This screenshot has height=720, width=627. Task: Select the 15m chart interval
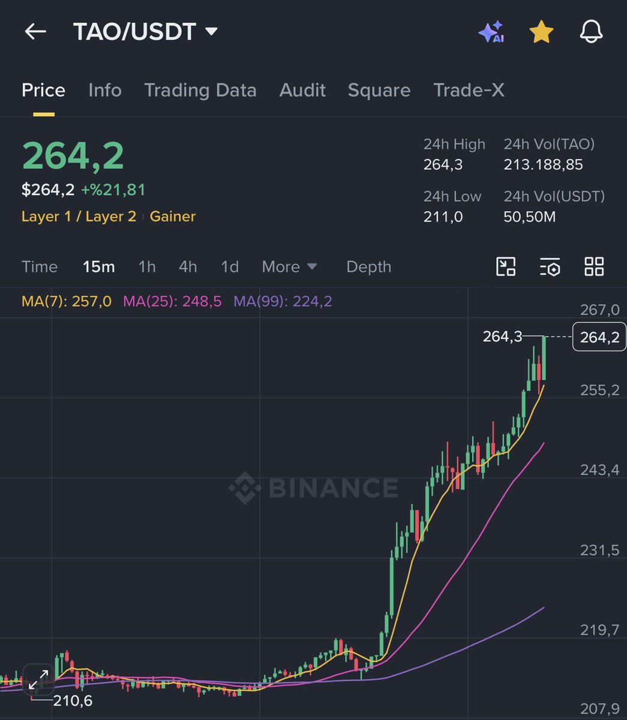(98, 267)
